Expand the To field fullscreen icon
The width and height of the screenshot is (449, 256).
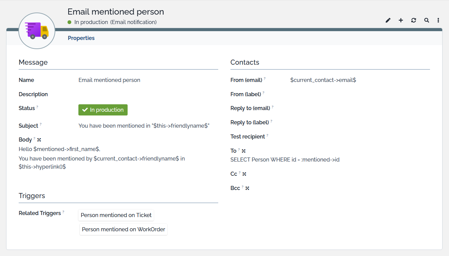(x=244, y=151)
